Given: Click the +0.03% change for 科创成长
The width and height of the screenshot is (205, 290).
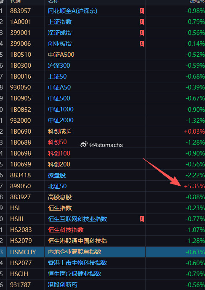Looking at the screenshot, I should [x=194, y=132].
